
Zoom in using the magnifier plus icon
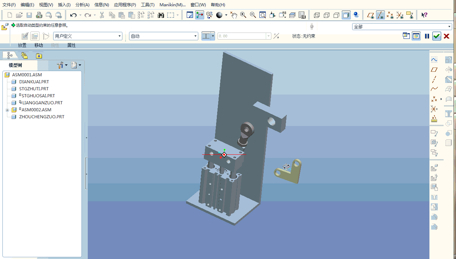tap(243, 15)
